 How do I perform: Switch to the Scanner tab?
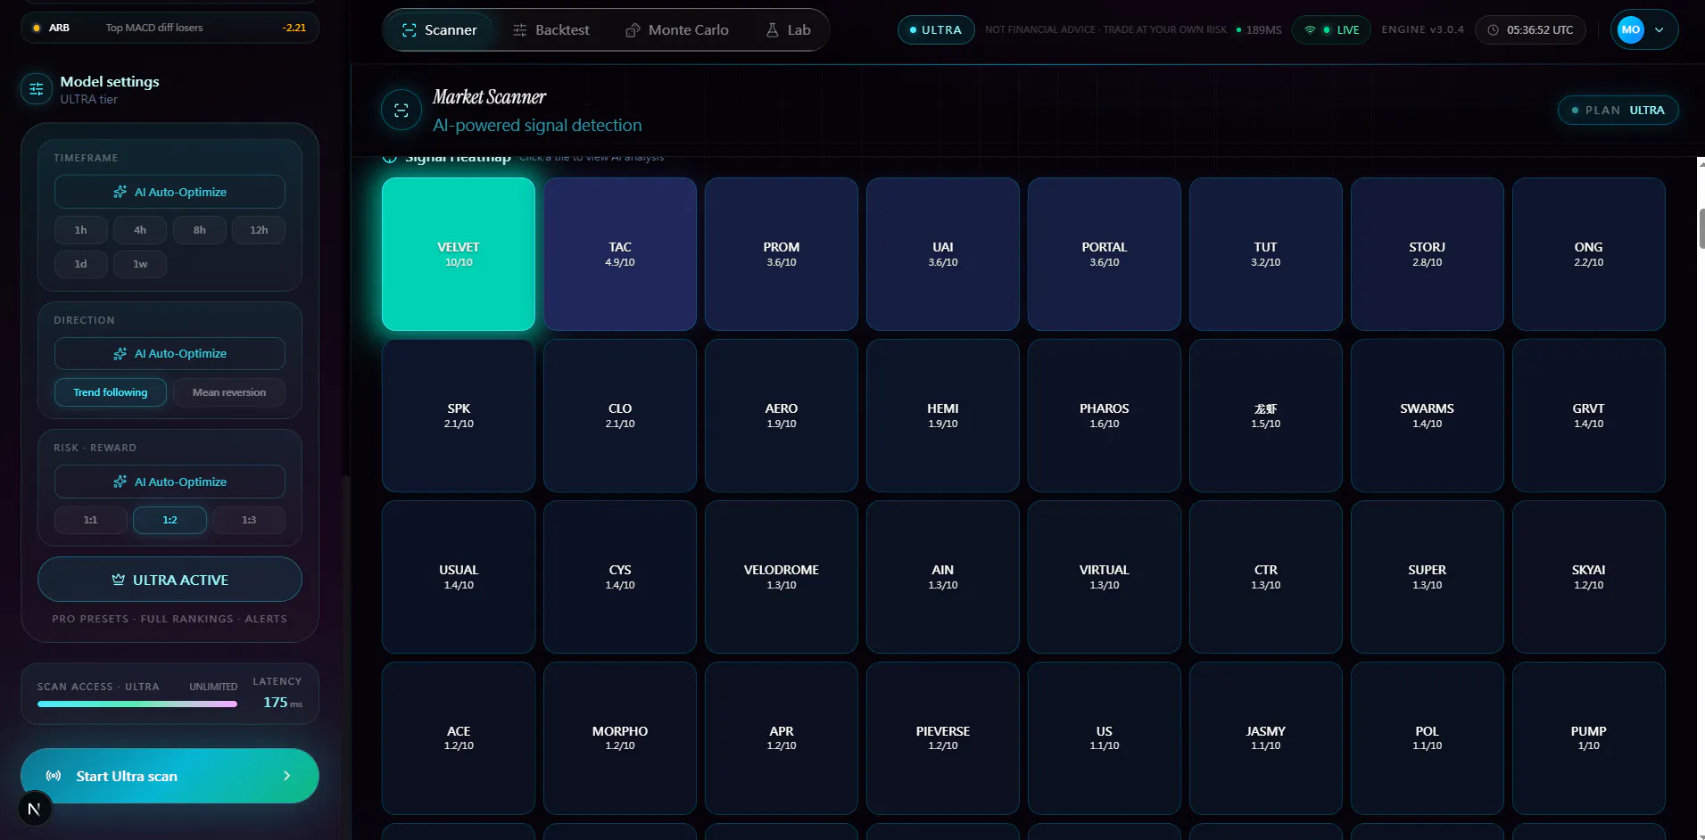(x=439, y=30)
